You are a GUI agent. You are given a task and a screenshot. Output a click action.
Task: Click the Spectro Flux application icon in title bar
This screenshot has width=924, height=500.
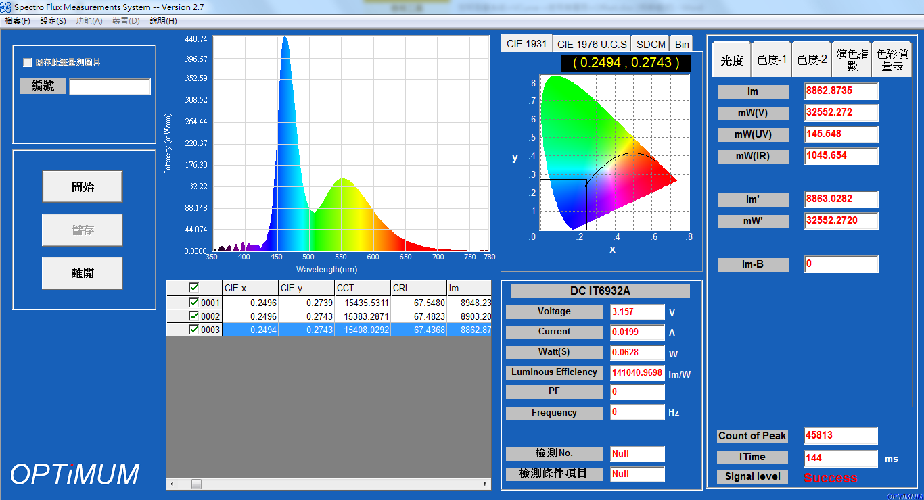point(7,6)
